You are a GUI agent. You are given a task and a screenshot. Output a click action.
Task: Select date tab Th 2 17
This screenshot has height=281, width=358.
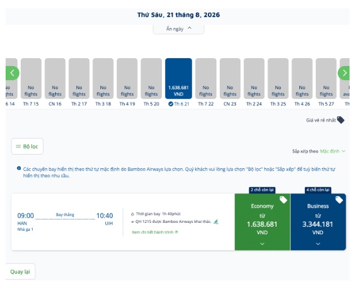[x=79, y=82]
